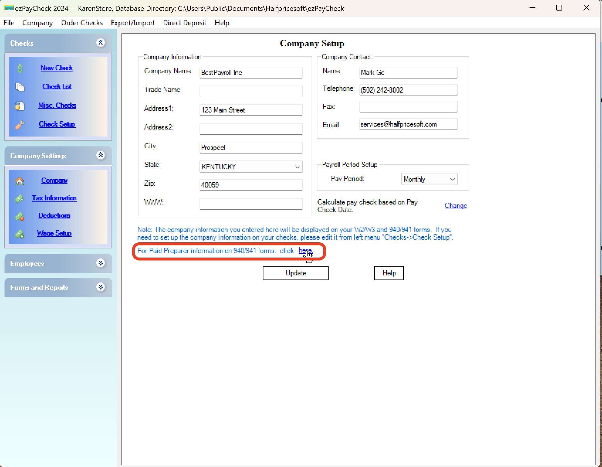Click the Paid Preparer 'here' link
Screen dimensions: 602x467
point(305,250)
